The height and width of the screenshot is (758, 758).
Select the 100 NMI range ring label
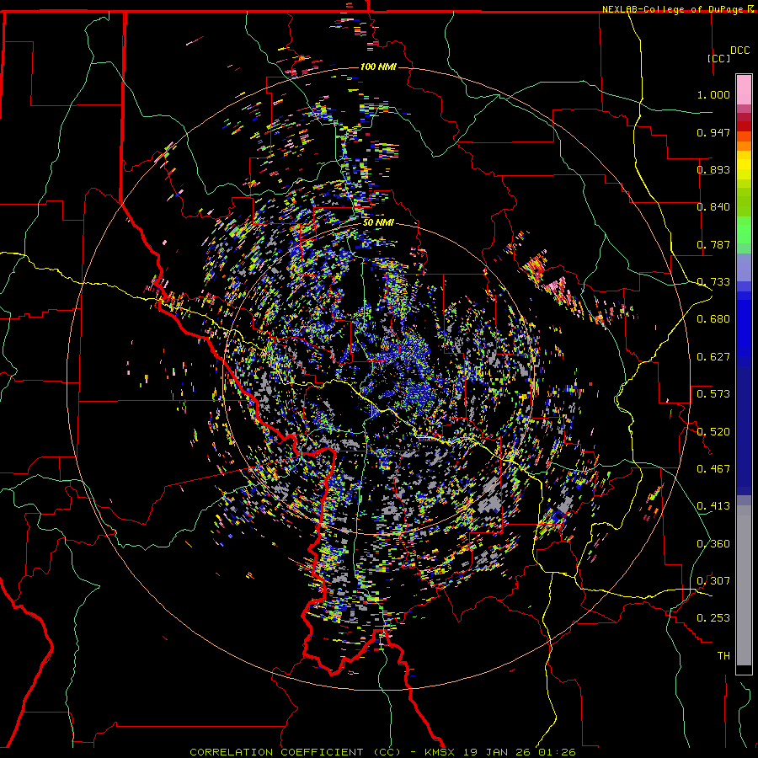378,67
